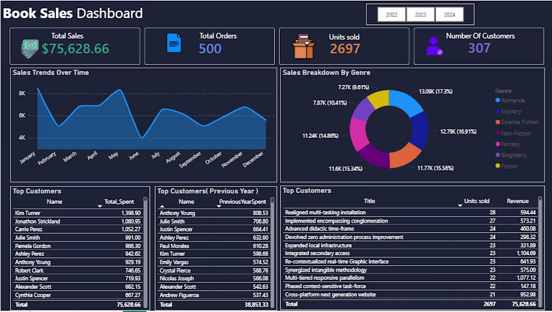
Task: Click the 2697 units sold value
Action: (x=344, y=49)
